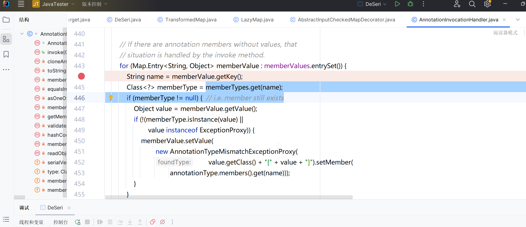The image size is (526, 227).
Task: Switch to the LazyMap.java tab
Action: [x=257, y=20]
